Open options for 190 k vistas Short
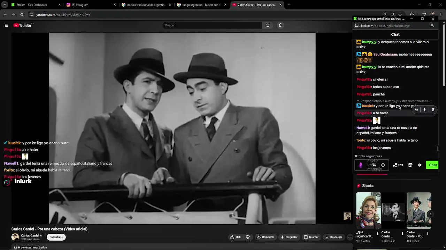Screen dimensions: 446x250 (402, 234)
